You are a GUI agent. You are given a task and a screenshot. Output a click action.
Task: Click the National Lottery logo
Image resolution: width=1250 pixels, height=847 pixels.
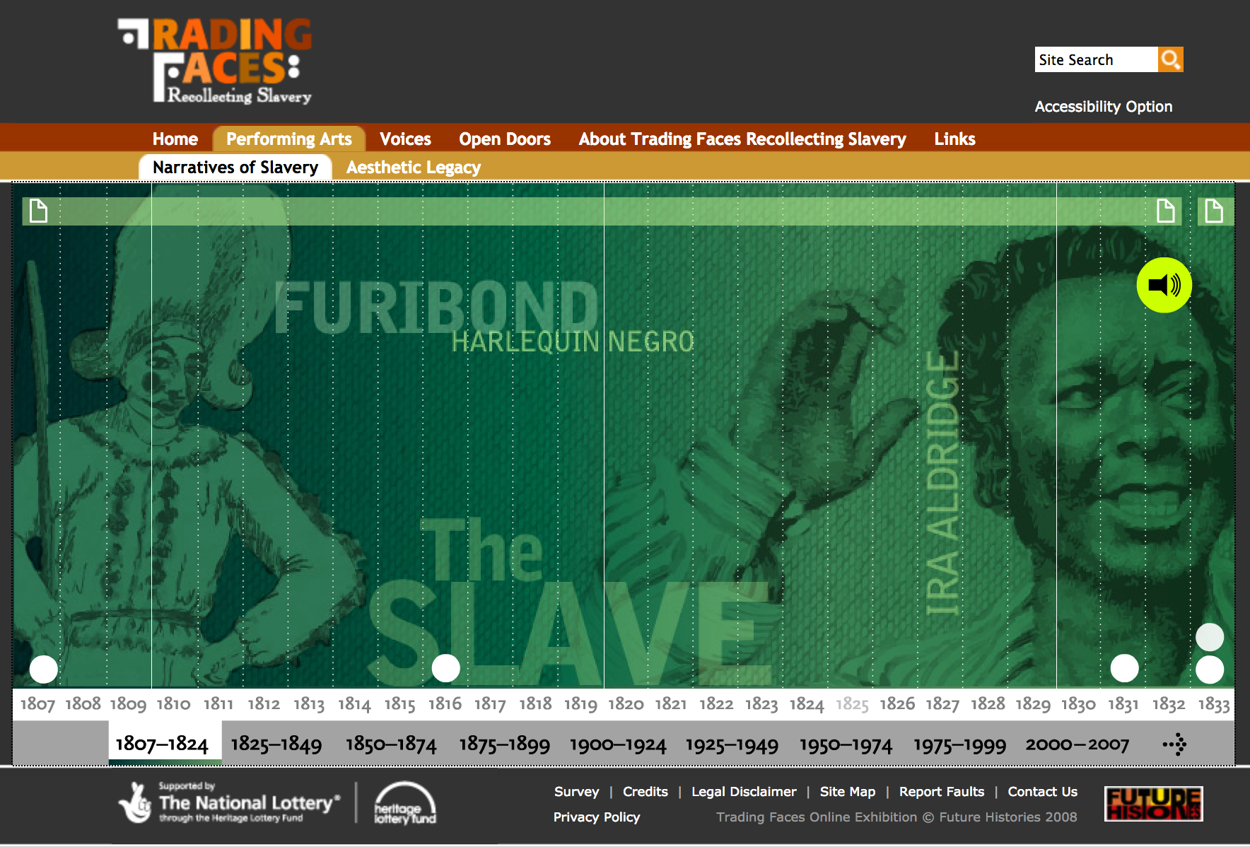[x=229, y=803]
